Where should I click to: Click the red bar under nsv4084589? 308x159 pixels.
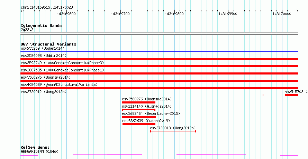[x=159, y=88]
